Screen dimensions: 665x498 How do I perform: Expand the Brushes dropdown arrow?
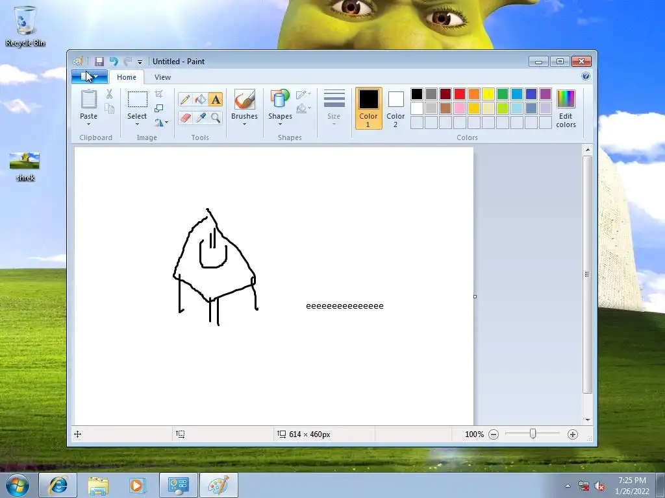point(244,124)
